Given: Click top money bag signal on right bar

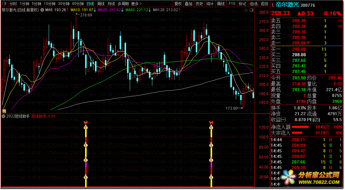Looking at the screenshot, I should [211, 127].
